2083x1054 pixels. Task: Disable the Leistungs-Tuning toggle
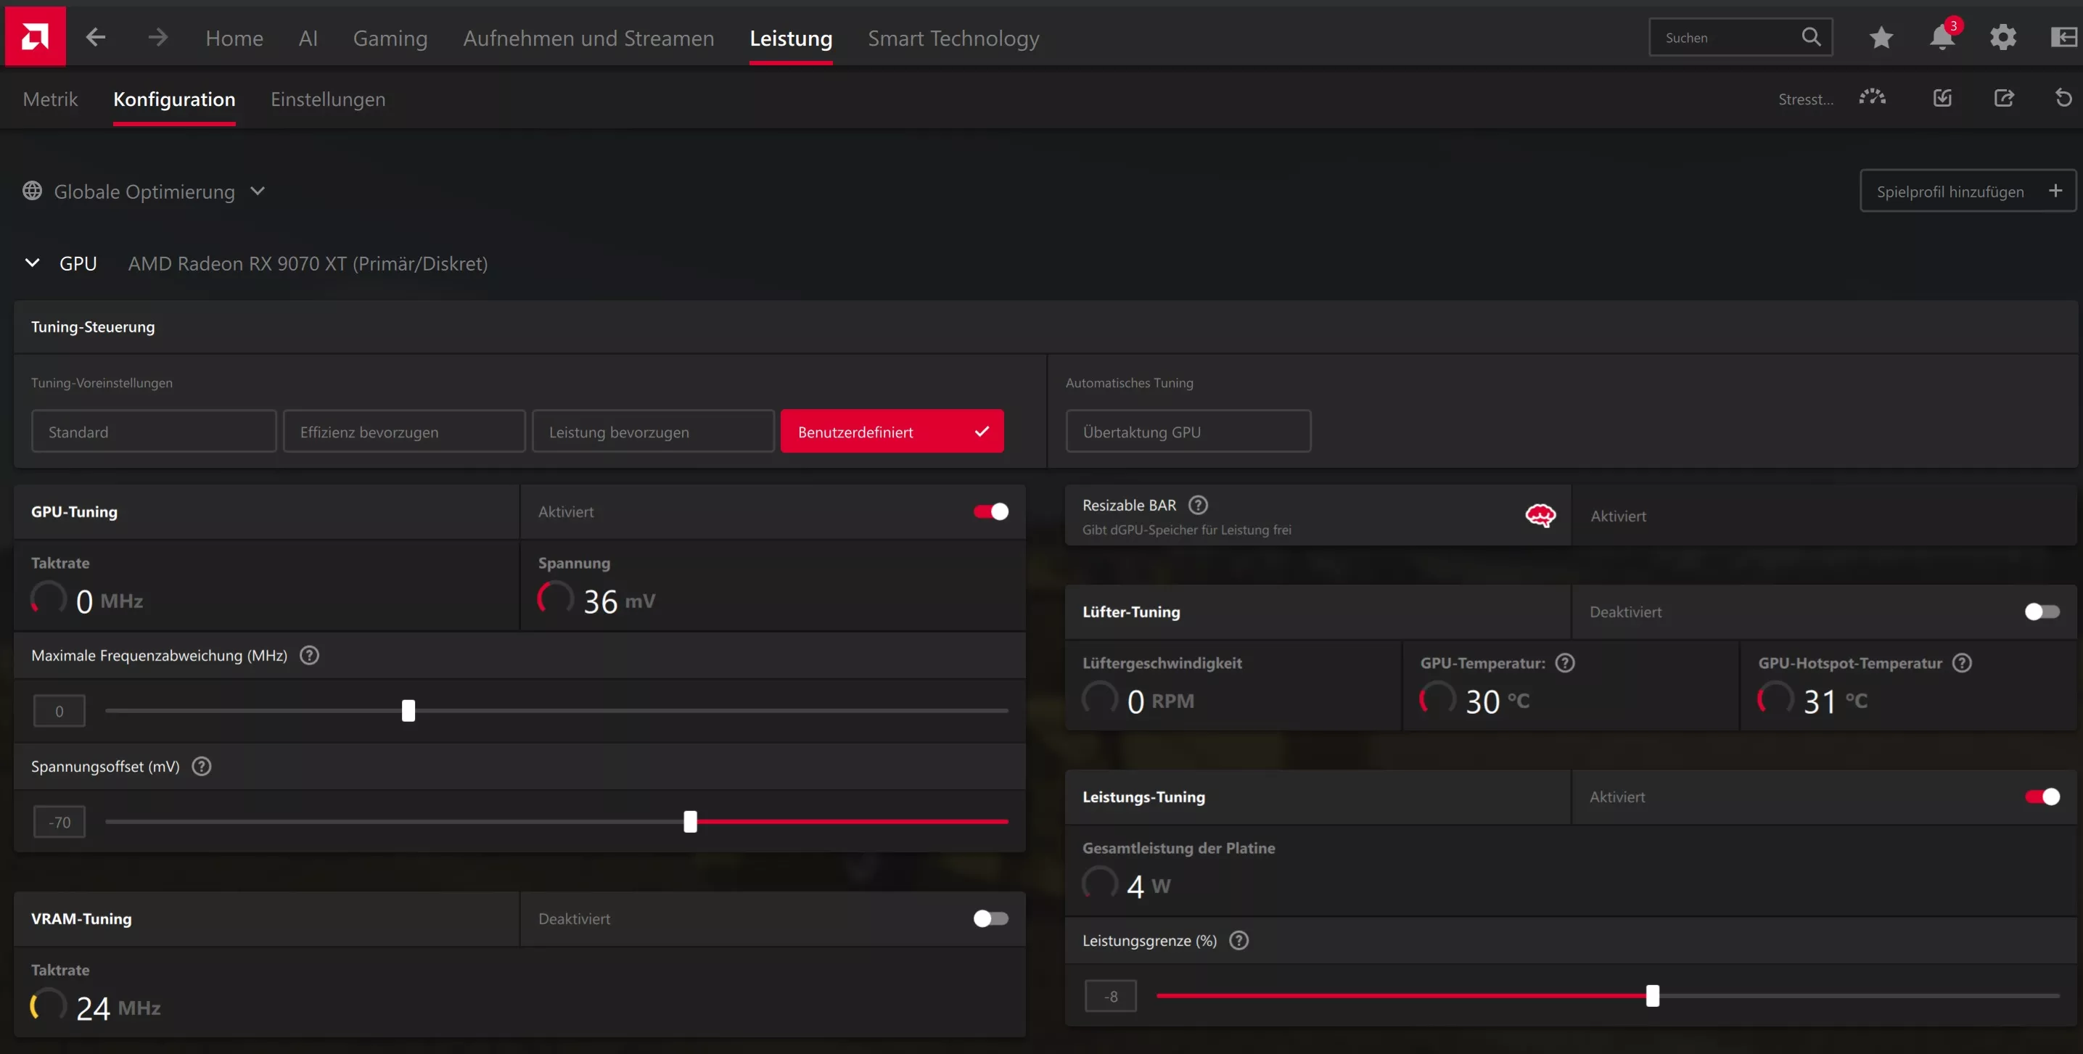pyautogui.click(x=2042, y=797)
